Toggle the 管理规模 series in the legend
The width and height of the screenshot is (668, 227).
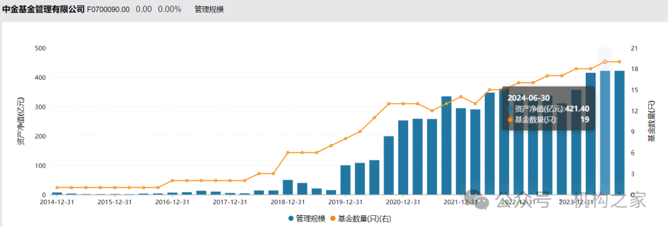[x=307, y=218]
